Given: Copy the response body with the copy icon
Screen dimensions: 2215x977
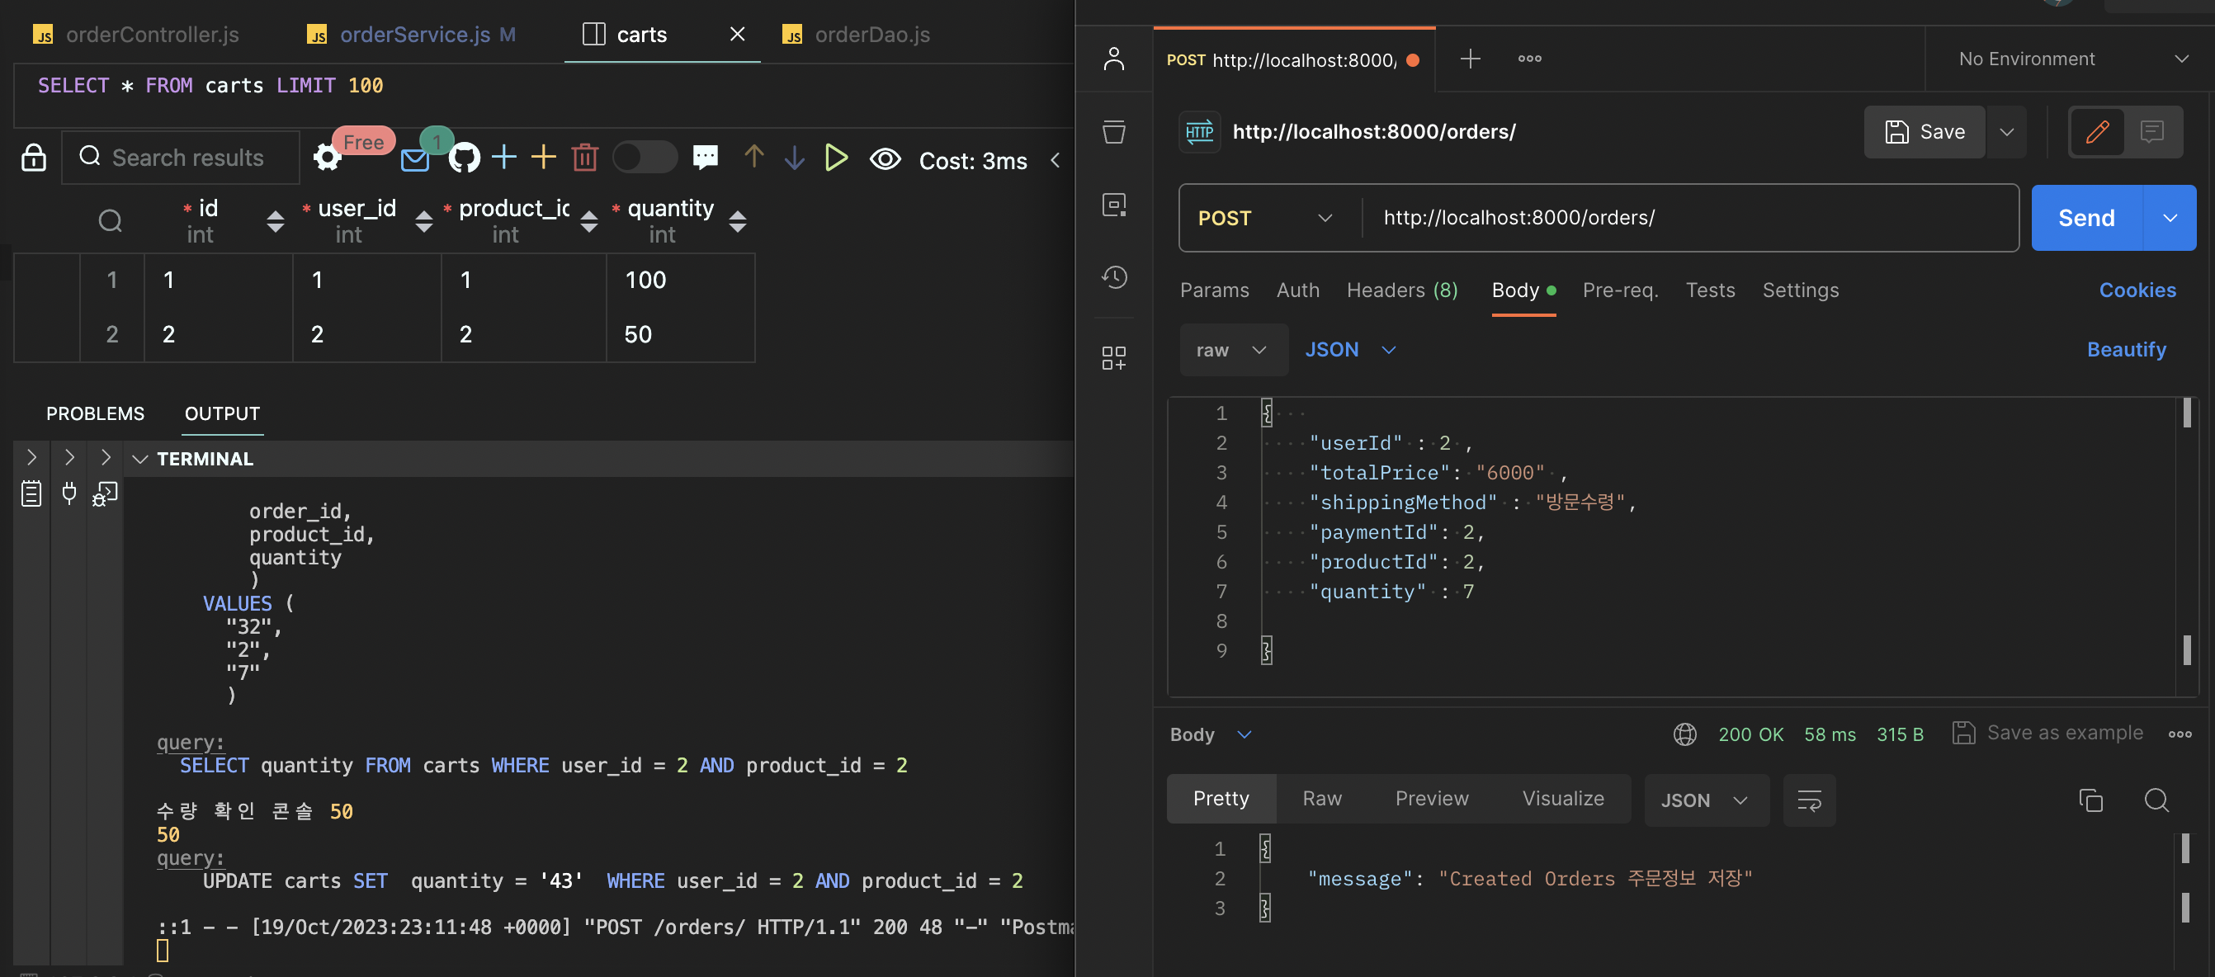Looking at the screenshot, I should (2090, 800).
